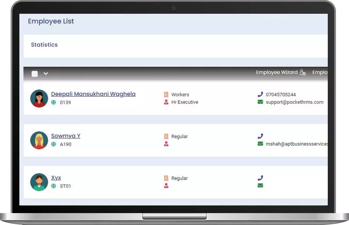The width and height of the screenshot is (349, 225).
Task: Click the Statistics section heading
Action: point(44,45)
